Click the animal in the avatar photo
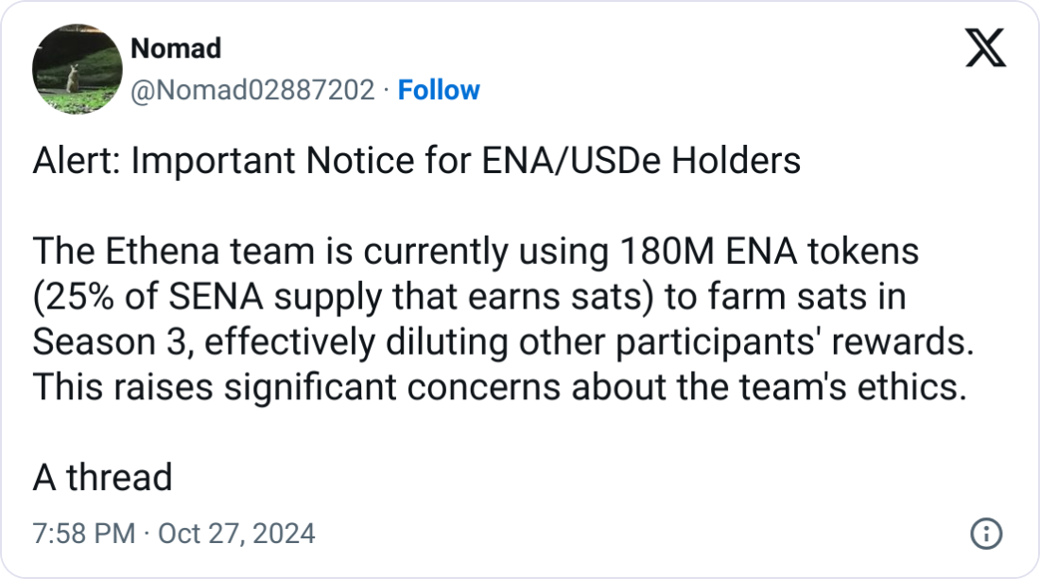 click(72, 79)
